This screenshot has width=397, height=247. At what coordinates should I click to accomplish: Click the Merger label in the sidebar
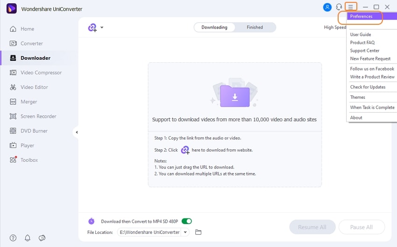(x=29, y=102)
